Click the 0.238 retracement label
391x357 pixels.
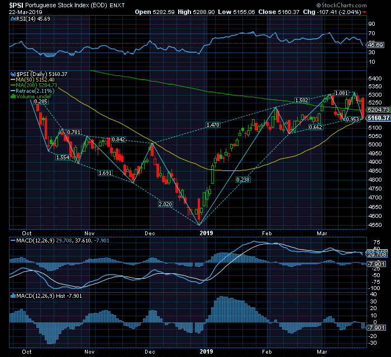pos(242,179)
